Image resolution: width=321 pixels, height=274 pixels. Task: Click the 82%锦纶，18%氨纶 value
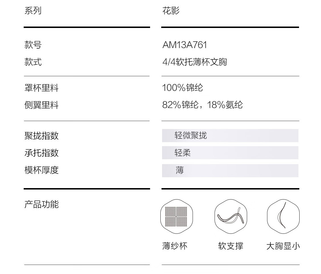click(202, 105)
